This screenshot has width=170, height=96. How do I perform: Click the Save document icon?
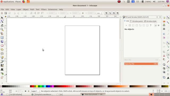[164, 25]
